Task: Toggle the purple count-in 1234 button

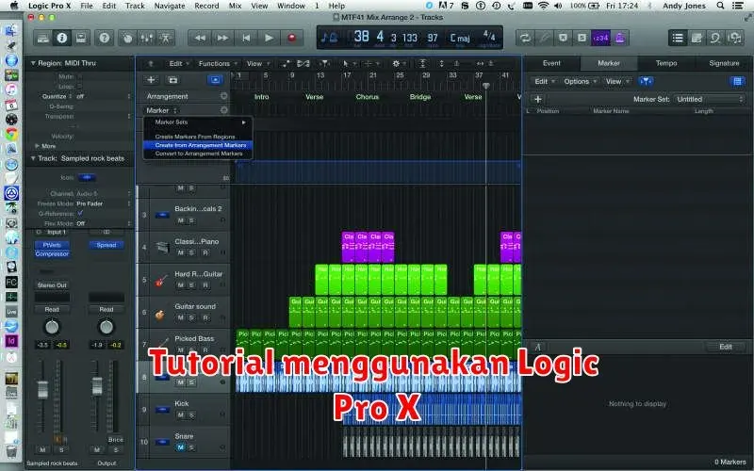Action: (600, 38)
